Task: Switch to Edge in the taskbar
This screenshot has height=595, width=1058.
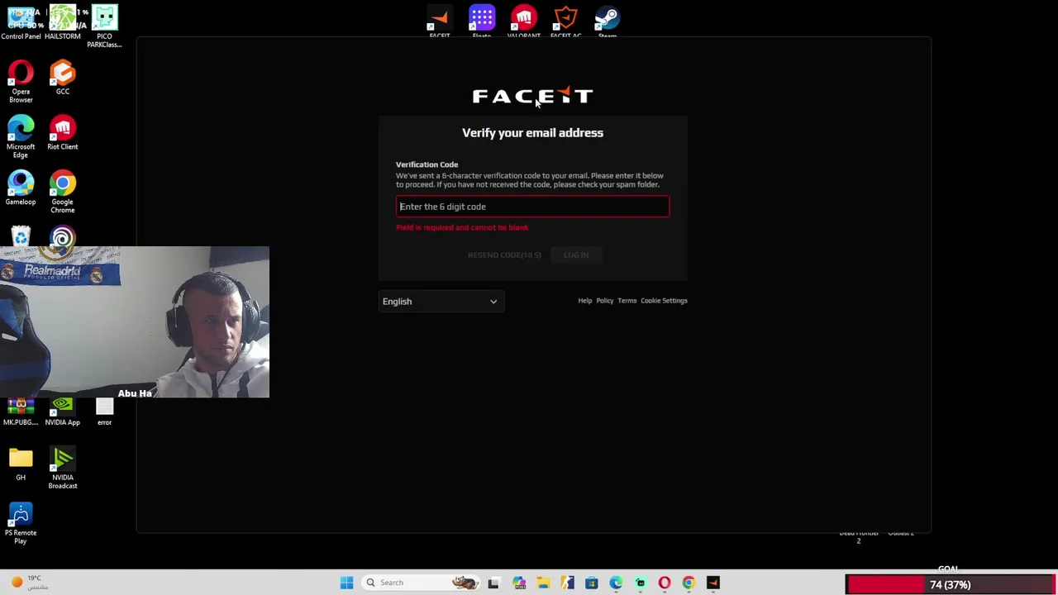Action: tap(616, 583)
